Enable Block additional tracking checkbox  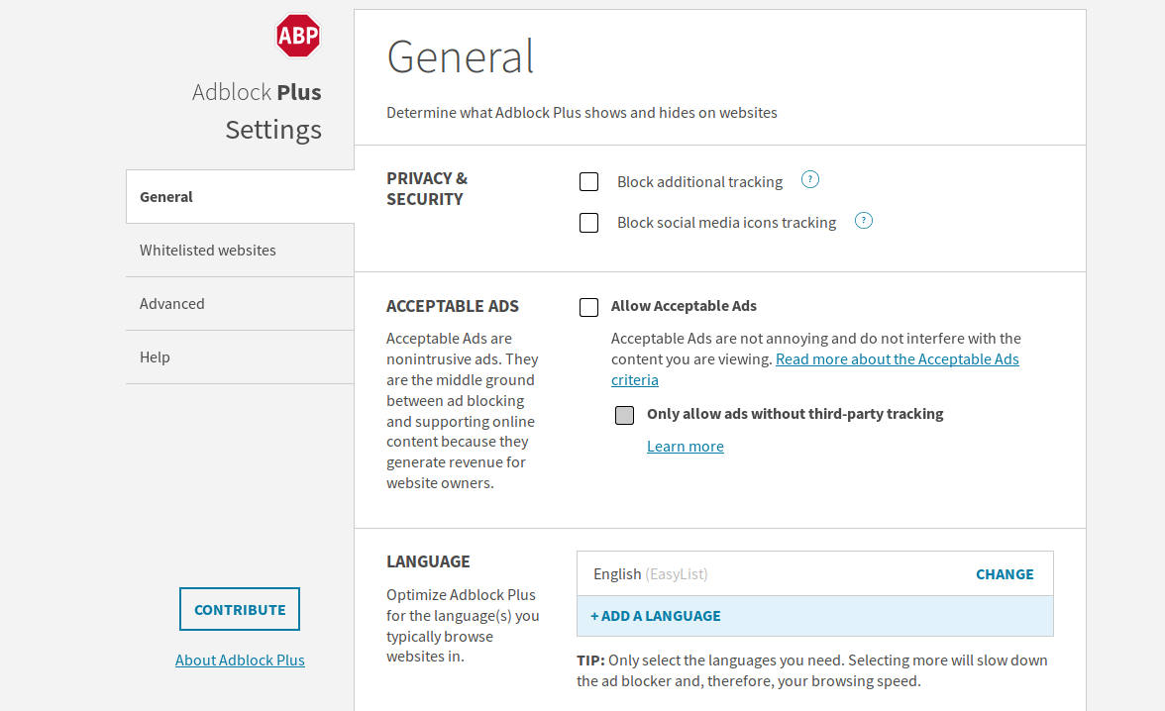coord(589,182)
